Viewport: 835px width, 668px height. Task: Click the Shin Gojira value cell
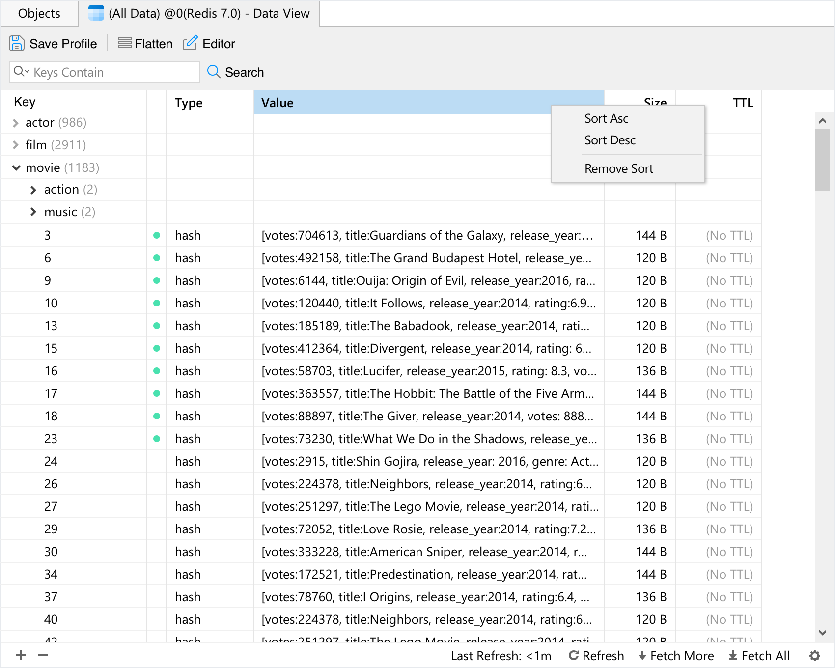pos(429,461)
